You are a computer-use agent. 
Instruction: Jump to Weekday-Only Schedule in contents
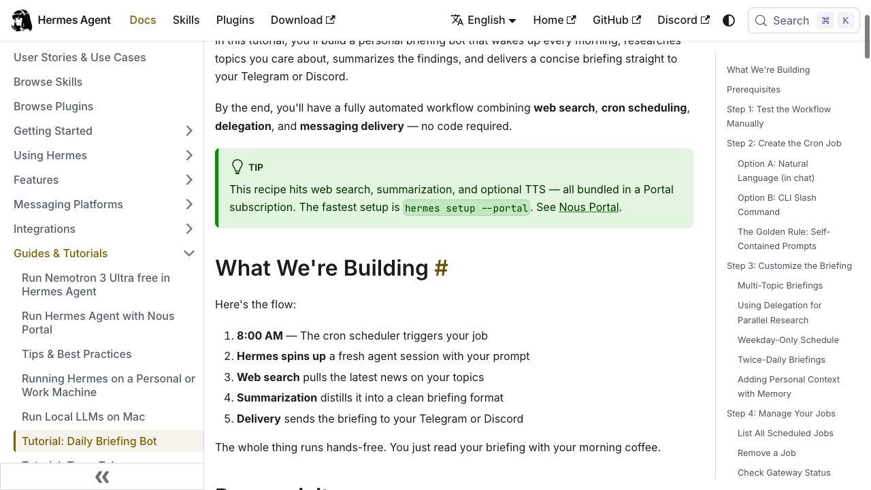coord(788,340)
